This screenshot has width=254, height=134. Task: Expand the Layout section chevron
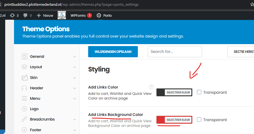(74, 67)
